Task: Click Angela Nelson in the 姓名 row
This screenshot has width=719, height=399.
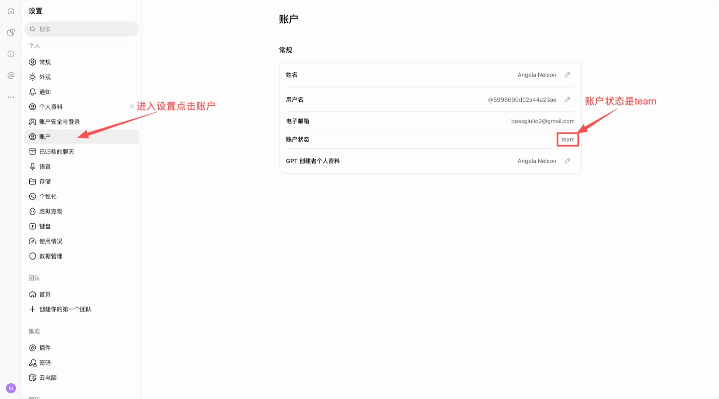Action: click(537, 75)
